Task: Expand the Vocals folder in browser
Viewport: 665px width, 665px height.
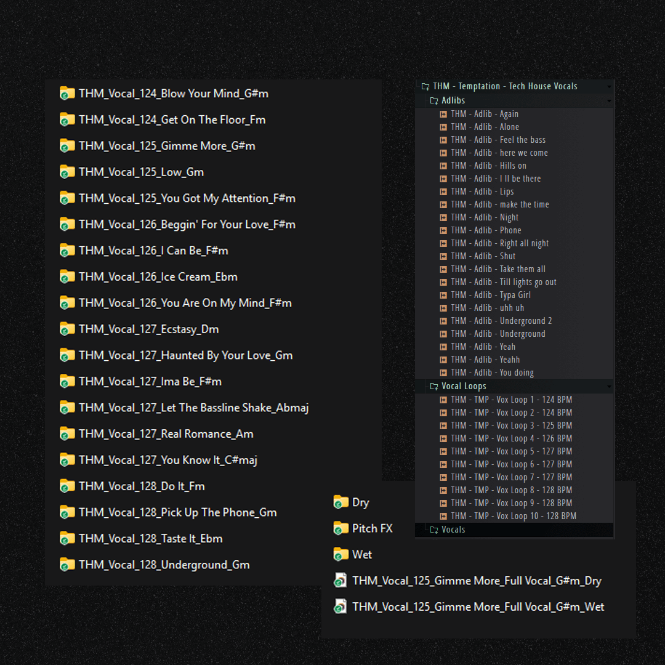Action: click(x=433, y=530)
